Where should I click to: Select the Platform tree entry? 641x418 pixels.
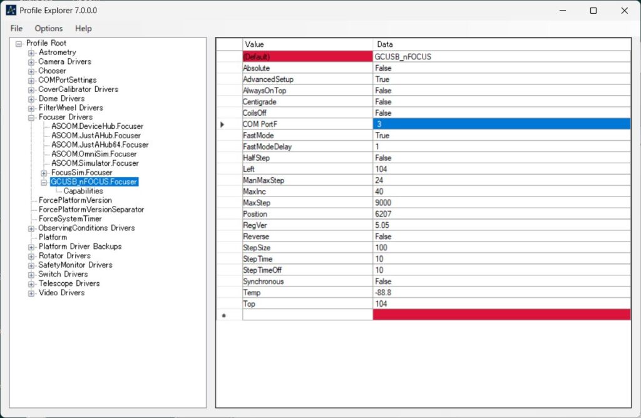[53, 237]
